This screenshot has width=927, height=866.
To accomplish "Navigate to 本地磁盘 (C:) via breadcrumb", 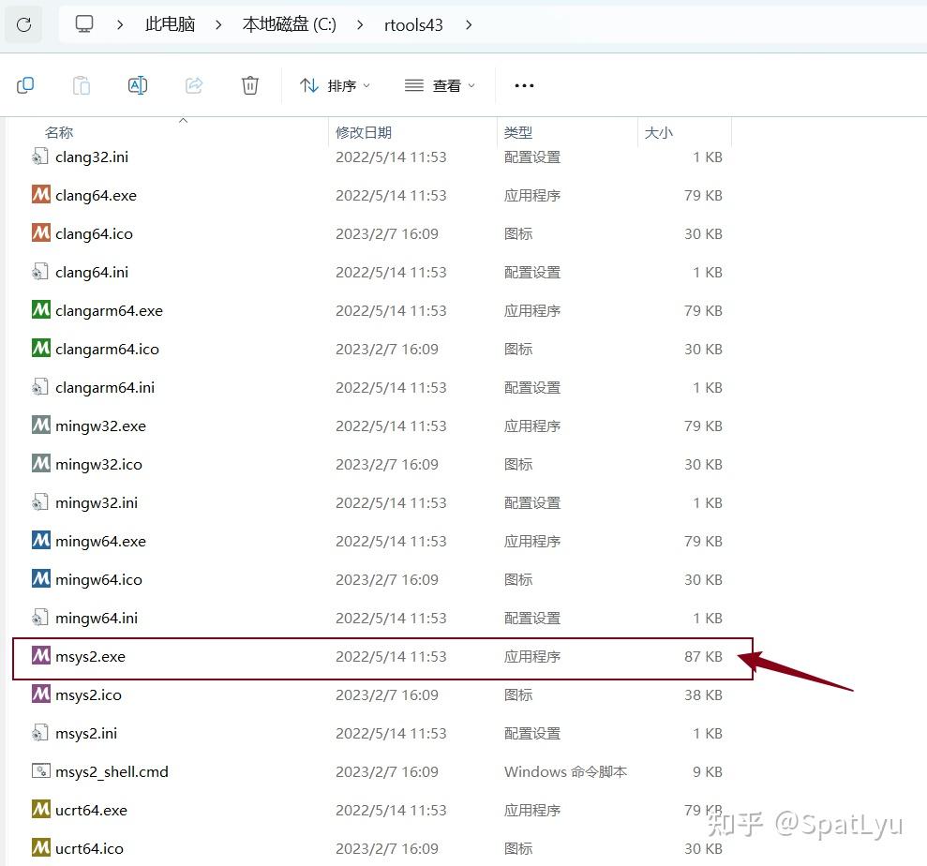I will click(x=289, y=23).
